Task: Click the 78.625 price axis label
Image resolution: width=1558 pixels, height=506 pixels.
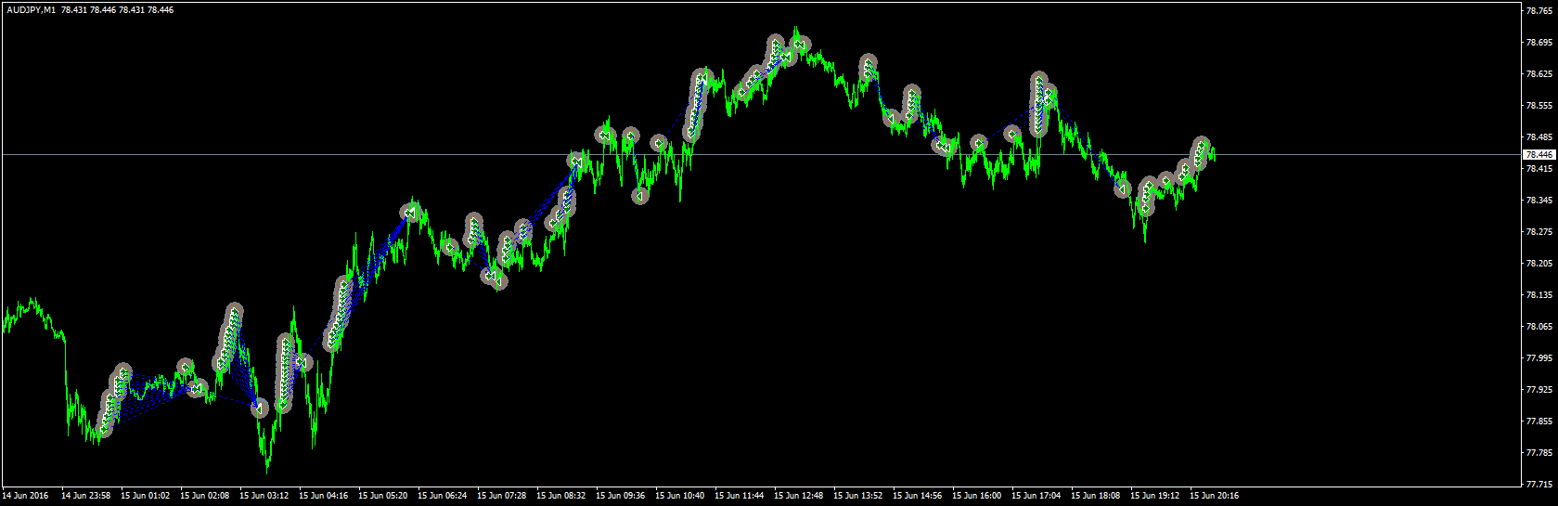Action: (1539, 74)
